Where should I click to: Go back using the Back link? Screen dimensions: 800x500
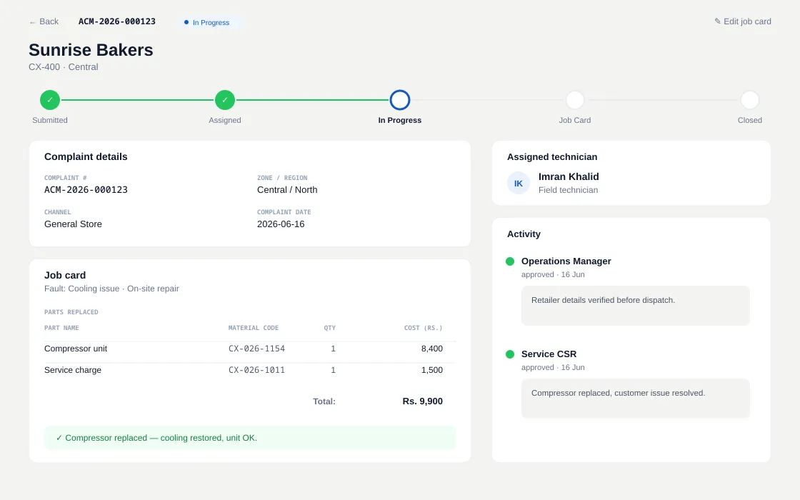click(x=44, y=21)
